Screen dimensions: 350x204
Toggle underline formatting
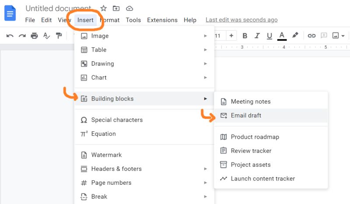click(269, 36)
